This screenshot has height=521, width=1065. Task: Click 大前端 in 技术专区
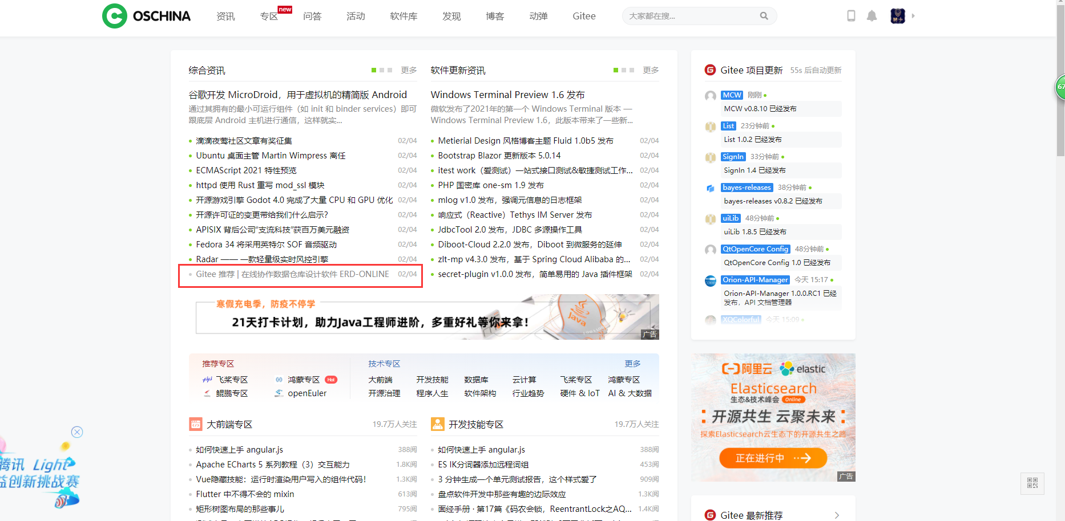380,380
